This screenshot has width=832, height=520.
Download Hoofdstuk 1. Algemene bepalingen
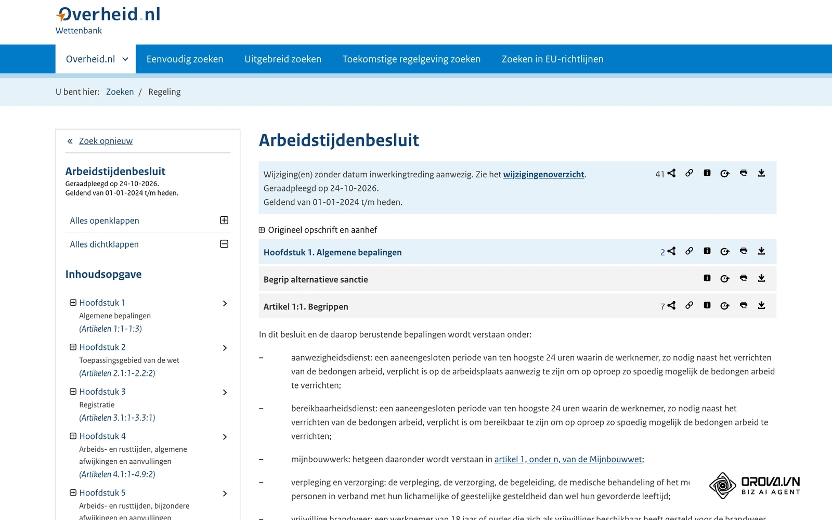[x=761, y=251]
